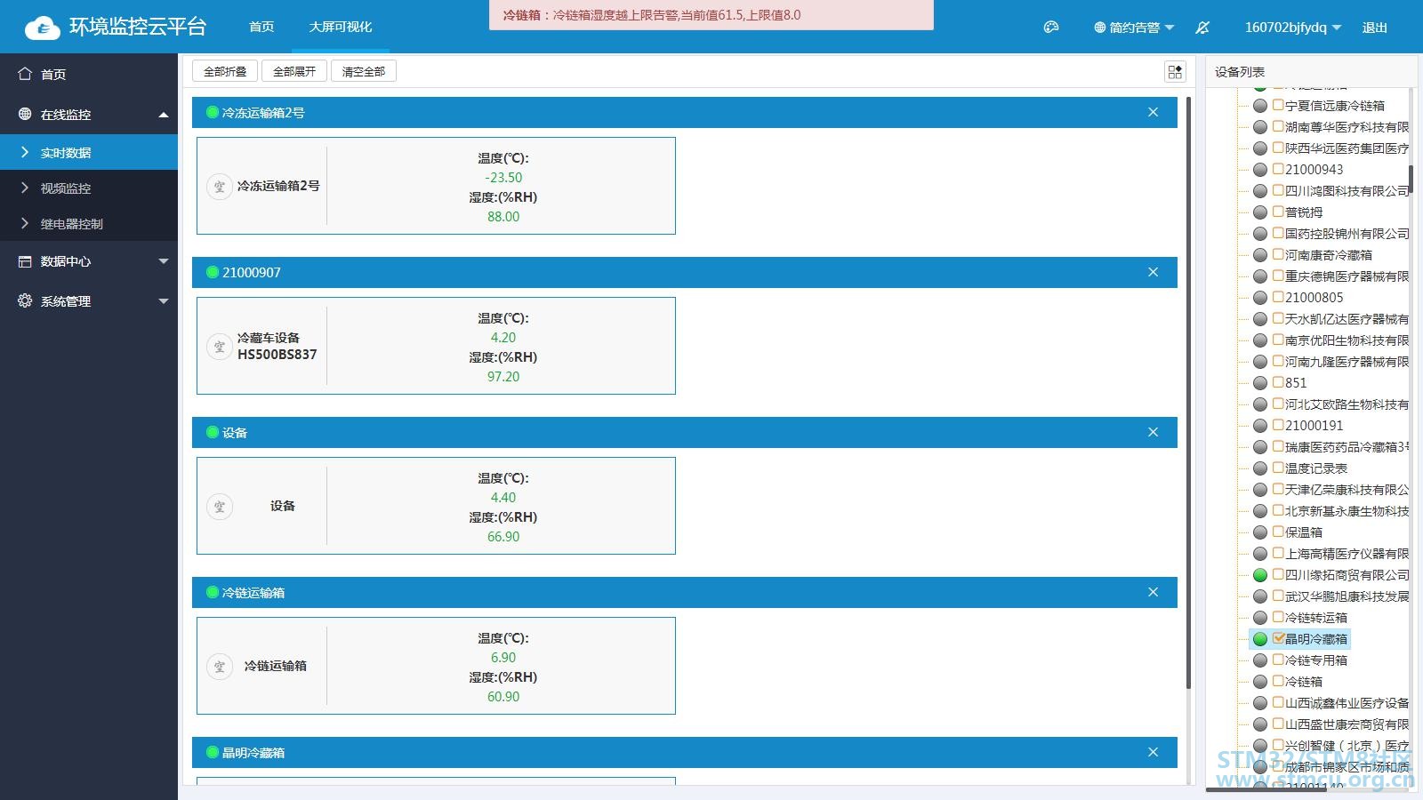Click the 冷藏车设备 HS500BS837 label
Image resolution: width=1423 pixels, height=800 pixels.
coord(277,346)
